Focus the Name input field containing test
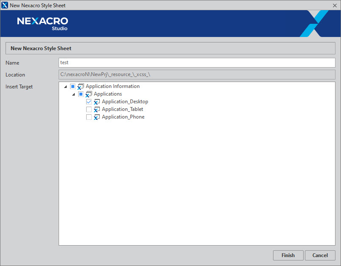 [x=197, y=62]
